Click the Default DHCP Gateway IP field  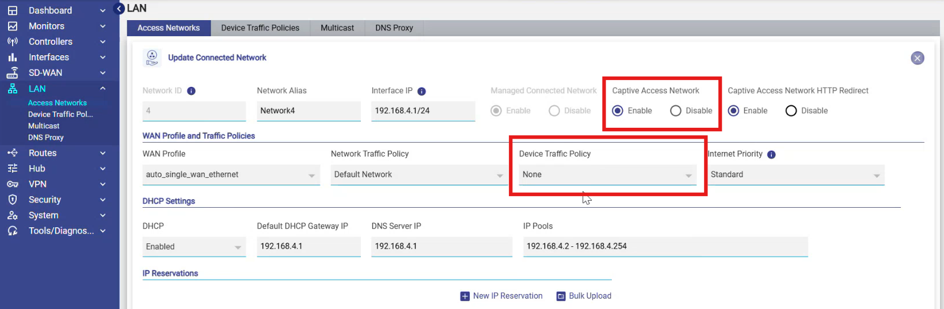[x=309, y=246]
